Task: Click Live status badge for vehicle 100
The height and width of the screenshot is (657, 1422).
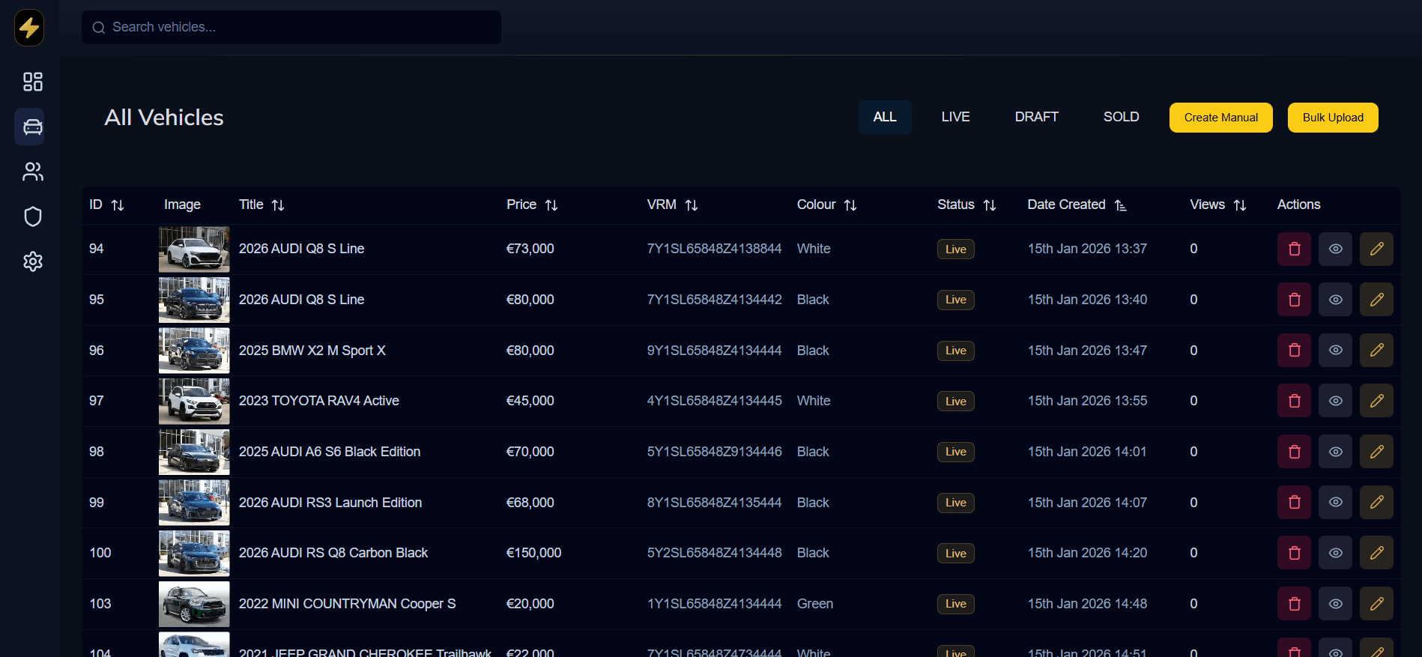Action: 955,554
